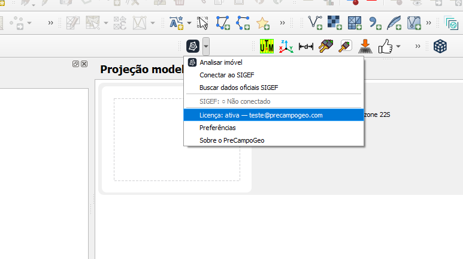Click the zone 22S label text
The width and height of the screenshot is (463, 259).
377,115
